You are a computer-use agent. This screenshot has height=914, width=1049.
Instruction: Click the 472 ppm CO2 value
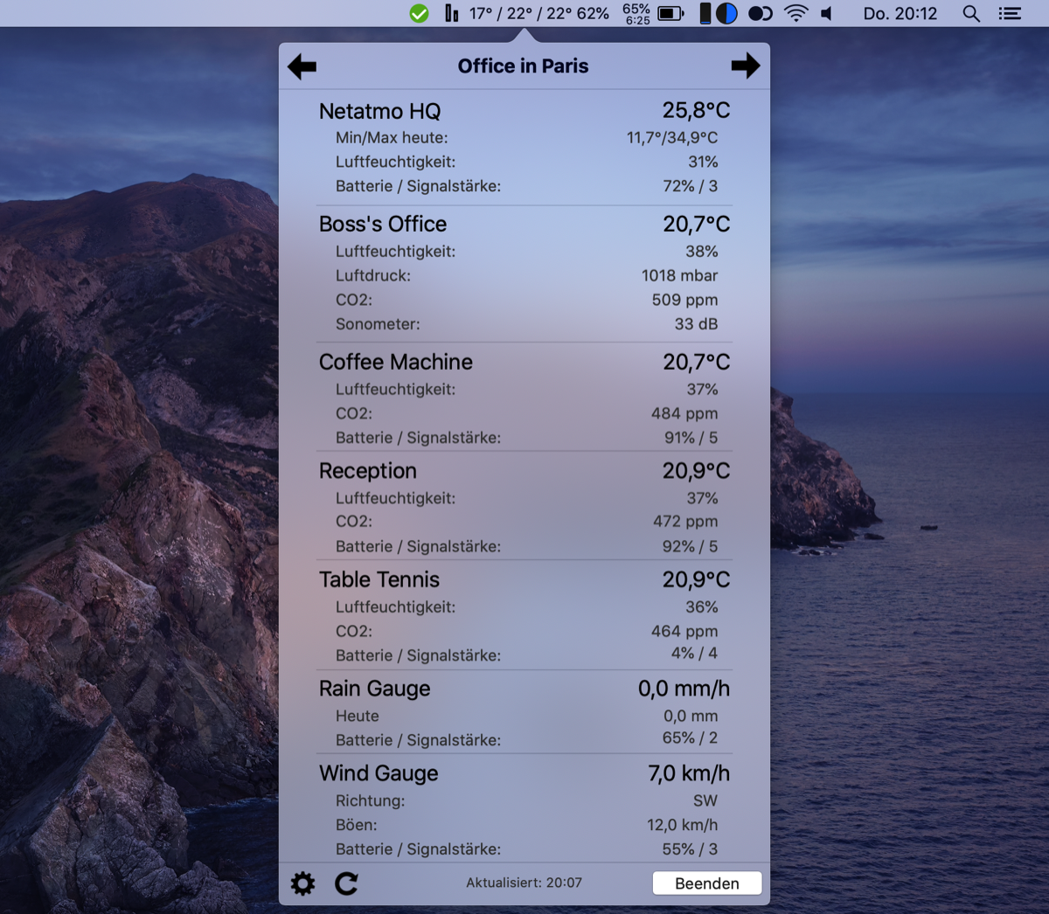(685, 522)
